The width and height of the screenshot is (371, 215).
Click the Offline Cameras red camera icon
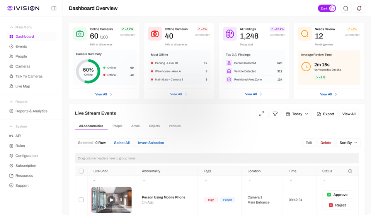155,34
